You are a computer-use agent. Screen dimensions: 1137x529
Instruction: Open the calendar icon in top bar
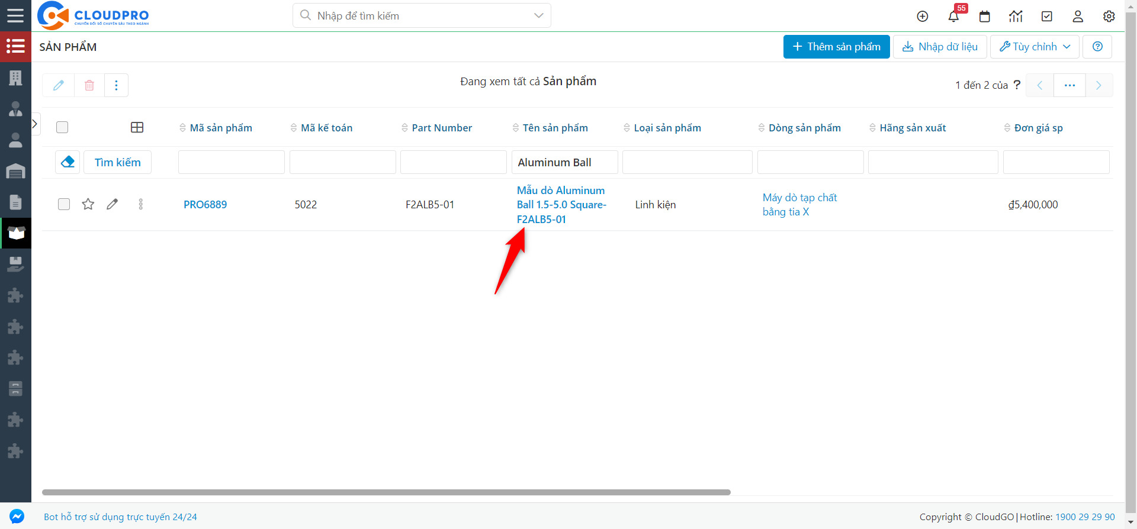pos(985,16)
